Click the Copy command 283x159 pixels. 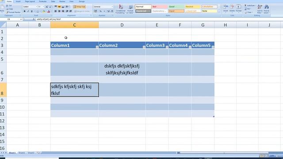[9, 9]
